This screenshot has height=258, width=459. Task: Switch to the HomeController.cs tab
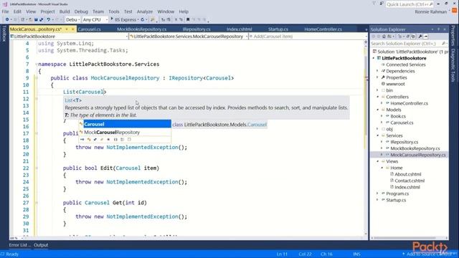pos(323,29)
